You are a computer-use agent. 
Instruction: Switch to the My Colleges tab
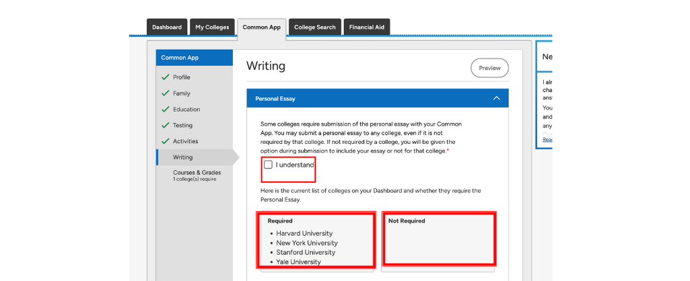point(212,27)
